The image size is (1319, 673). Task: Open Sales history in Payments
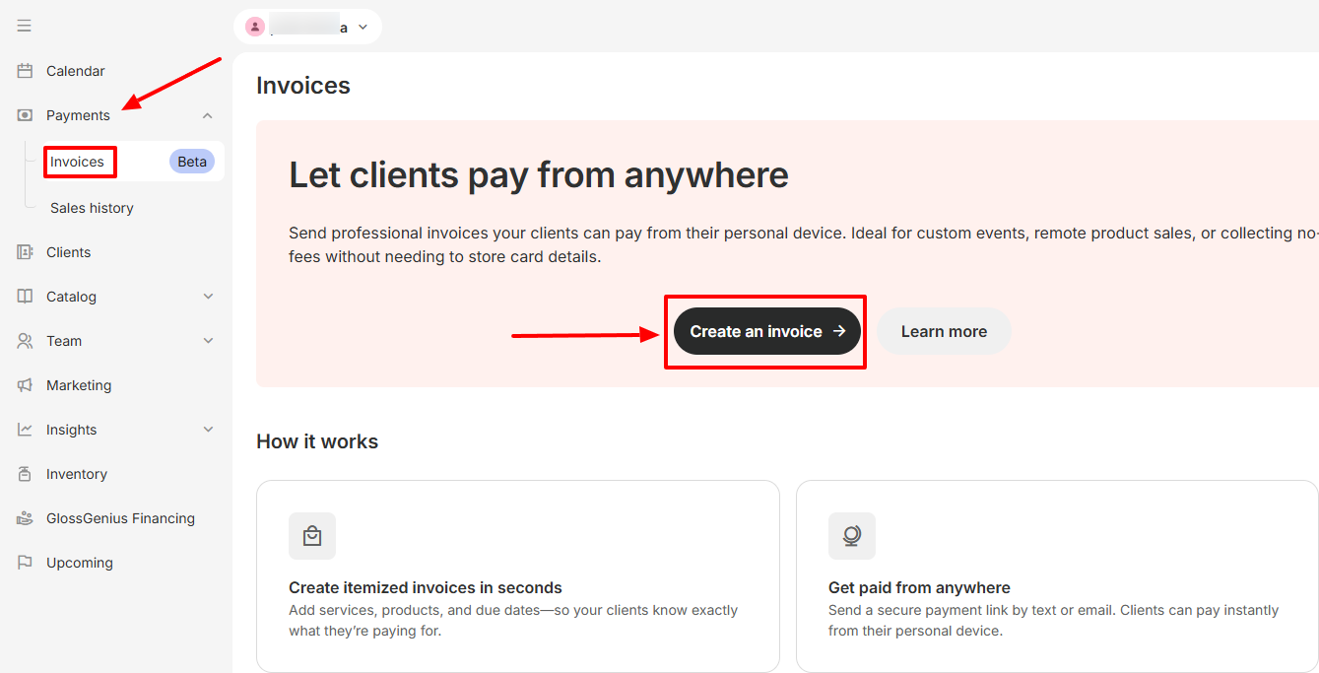coord(92,208)
